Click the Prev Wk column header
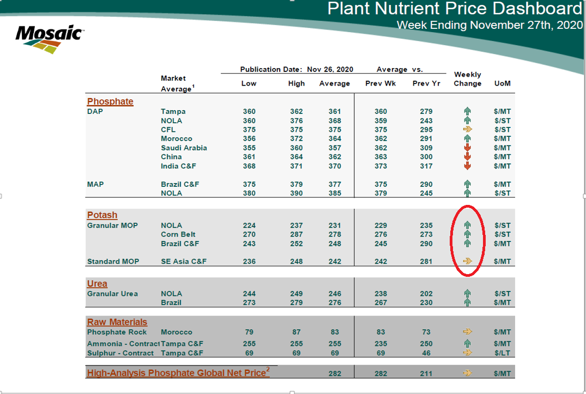Image resolution: width=586 pixels, height=394 pixels. coord(380,83)
